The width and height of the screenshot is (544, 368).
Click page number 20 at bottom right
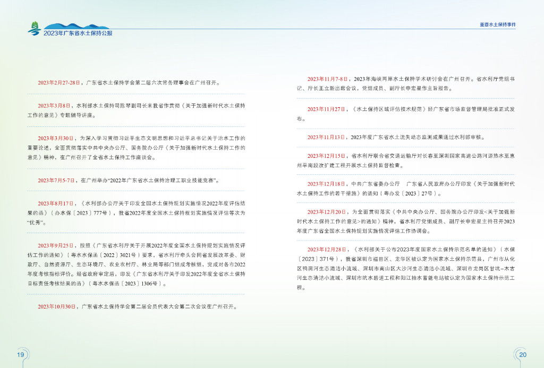tap(522, 355)
